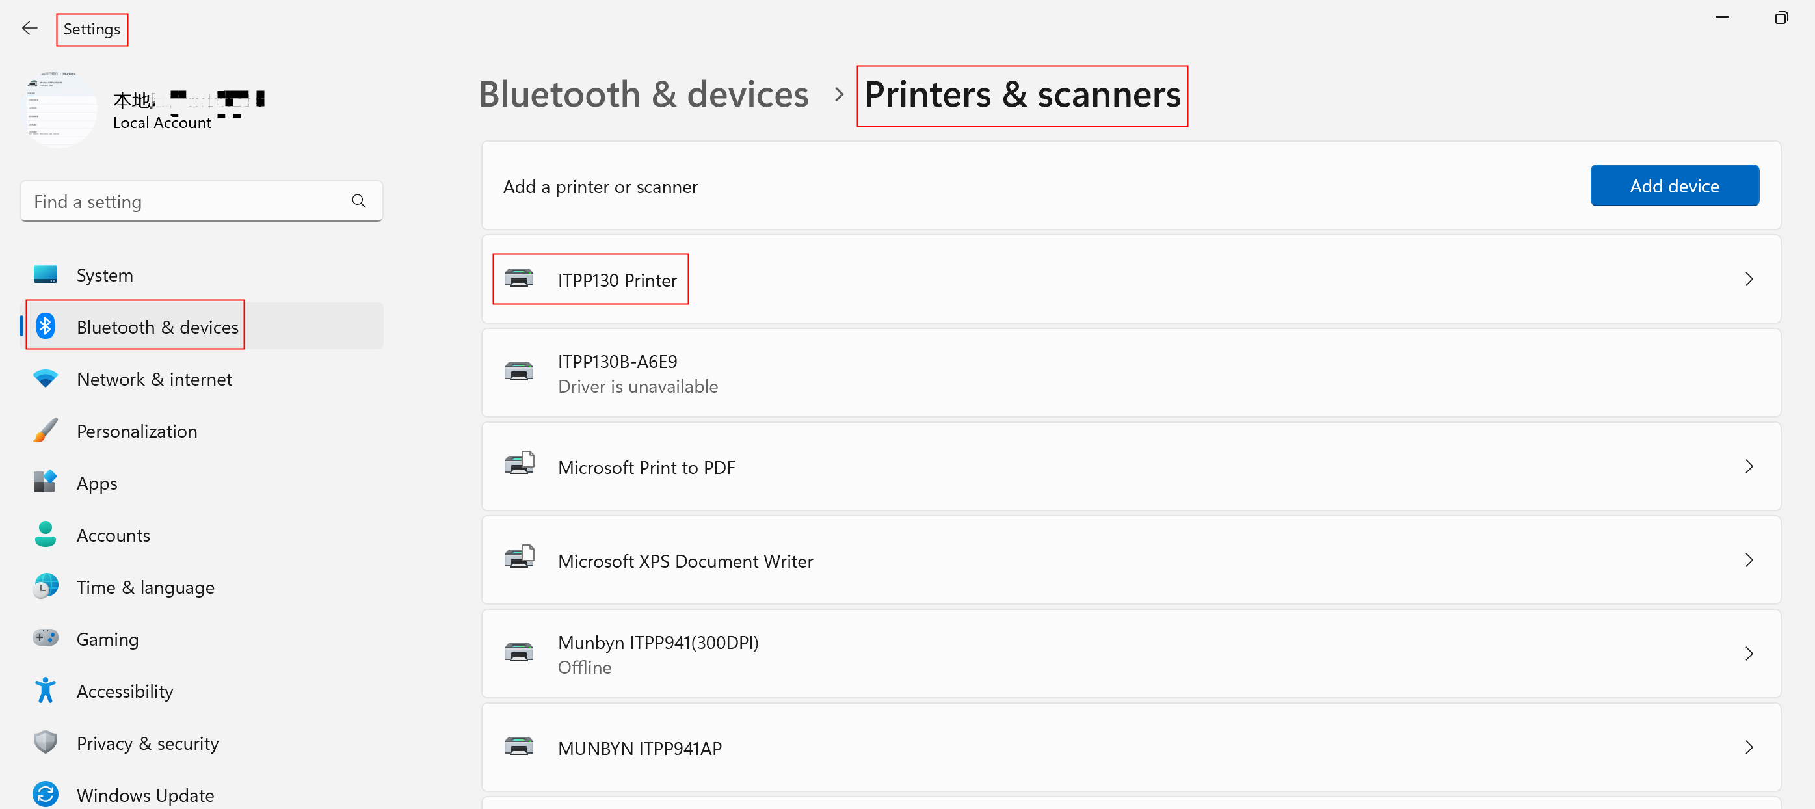Viewport: 1815px width, 809px height.
Task: Click the Accessibility figure icon
Action: pyautogui.click(x=46, y=691)
